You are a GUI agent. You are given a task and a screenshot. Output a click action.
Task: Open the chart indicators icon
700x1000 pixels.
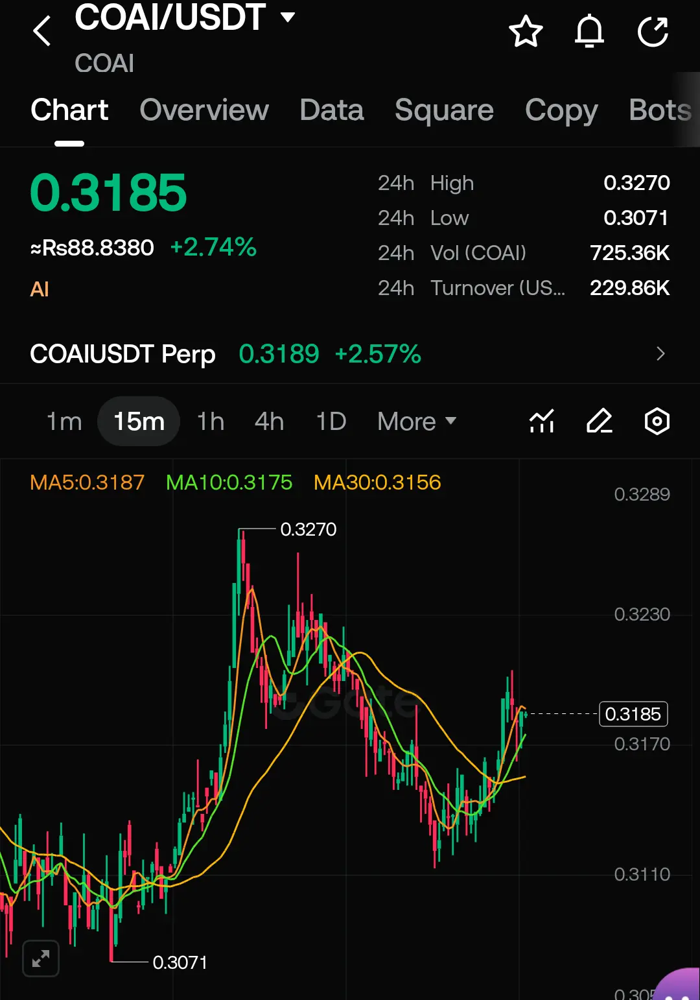click(x=542, y=422)
